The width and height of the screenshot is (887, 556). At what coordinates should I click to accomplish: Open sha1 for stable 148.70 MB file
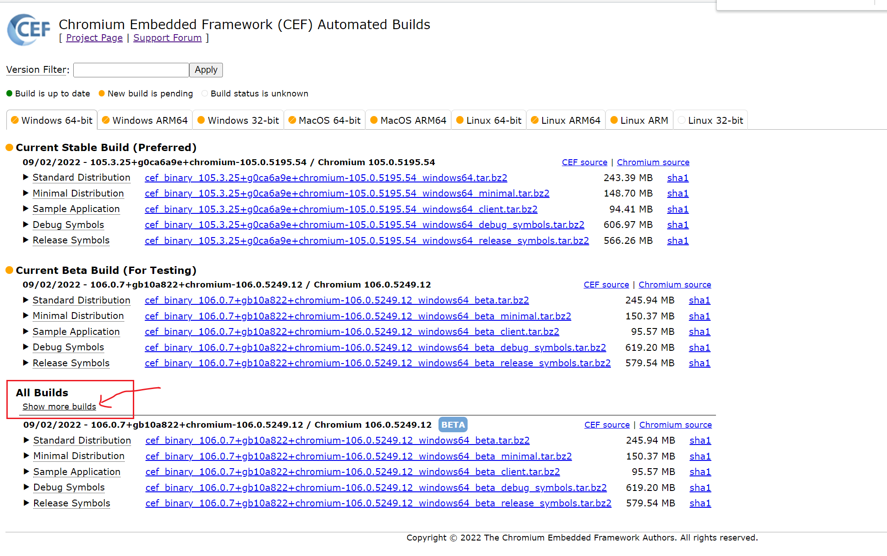[678, 193]
